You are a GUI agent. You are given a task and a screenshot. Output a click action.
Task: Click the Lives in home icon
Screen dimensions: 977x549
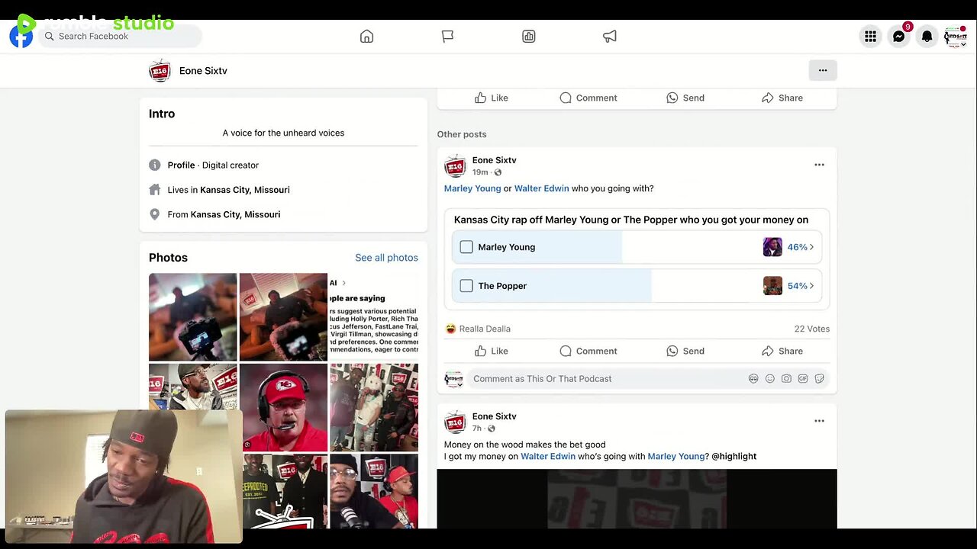[x=155, y=190]
